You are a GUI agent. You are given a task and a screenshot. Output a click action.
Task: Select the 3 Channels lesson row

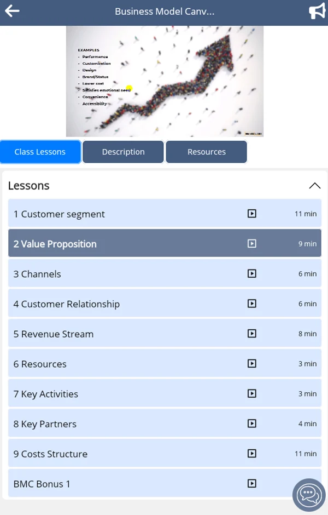(x=165, y=273)
